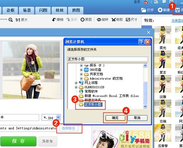Click the 选择路径 button
183x148 pixels.
pos(69,128)
